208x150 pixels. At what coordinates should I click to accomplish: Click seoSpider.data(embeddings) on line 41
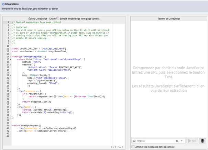[x=59, y=128]
